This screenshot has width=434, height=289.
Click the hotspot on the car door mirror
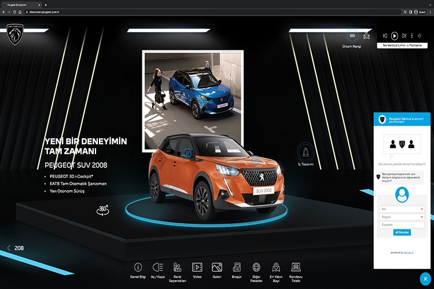point(187,153)
